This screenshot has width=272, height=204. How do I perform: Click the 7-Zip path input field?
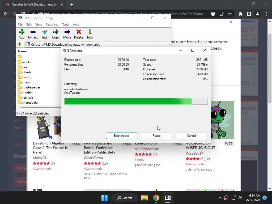point(98,44)
